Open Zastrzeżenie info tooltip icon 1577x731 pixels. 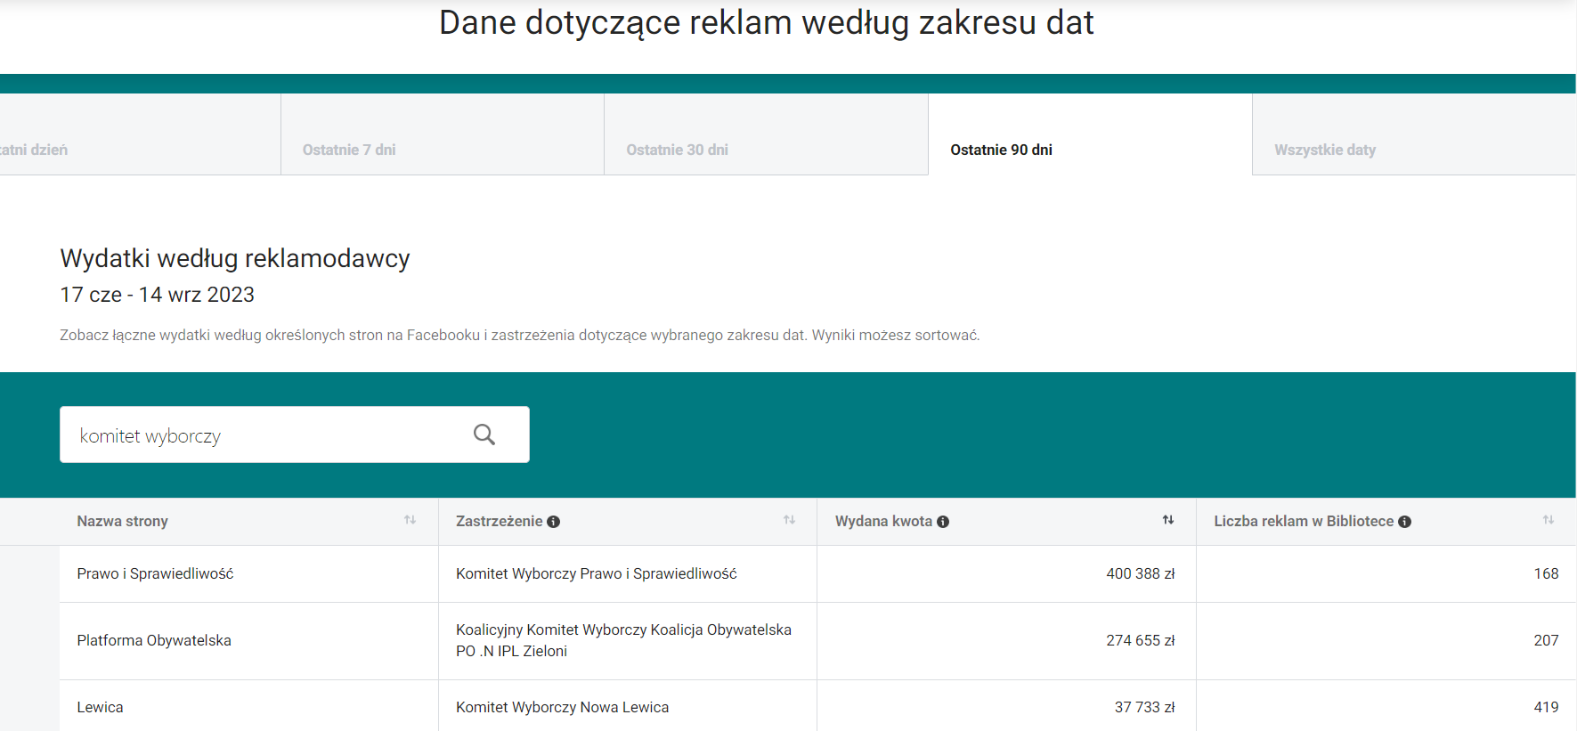point(553,522)
